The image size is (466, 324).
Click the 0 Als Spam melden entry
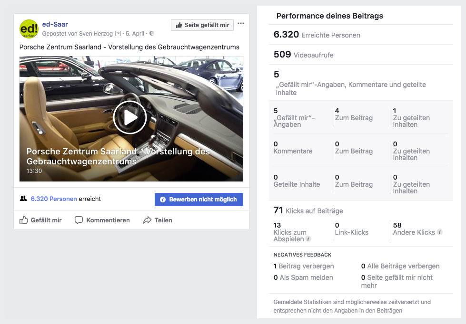[303, 277]
